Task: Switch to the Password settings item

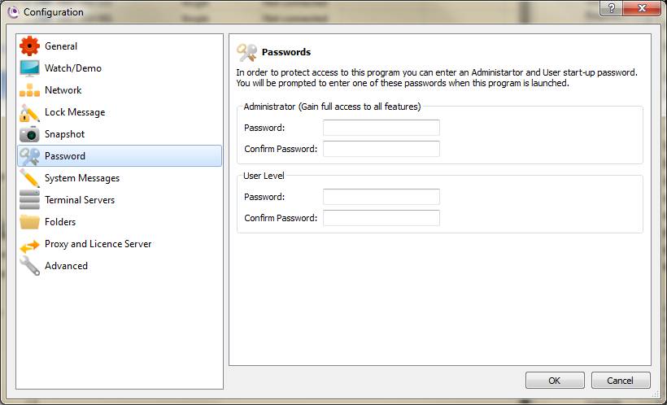Action: [x=120, y=155]
